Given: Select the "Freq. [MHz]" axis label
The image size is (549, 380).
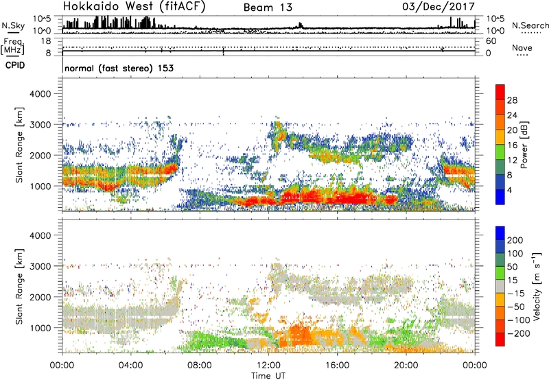Looking at the screenshot, I should coord(12,47).
